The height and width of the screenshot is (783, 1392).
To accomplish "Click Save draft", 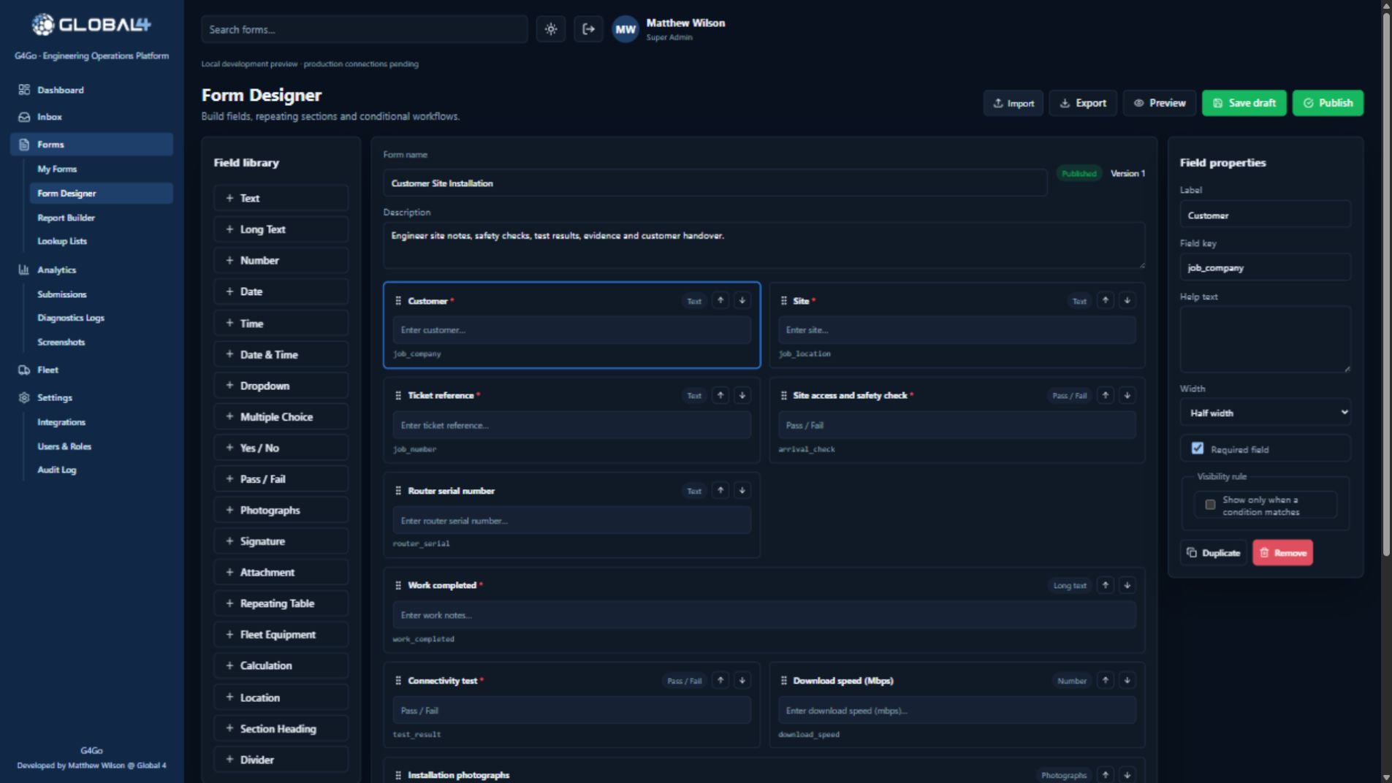I will click(1244, 103).
